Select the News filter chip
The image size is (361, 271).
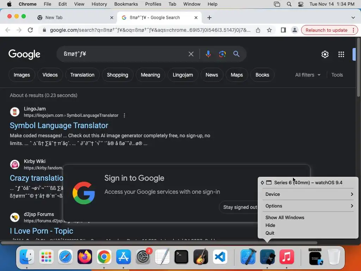click(x=212, y=75)
